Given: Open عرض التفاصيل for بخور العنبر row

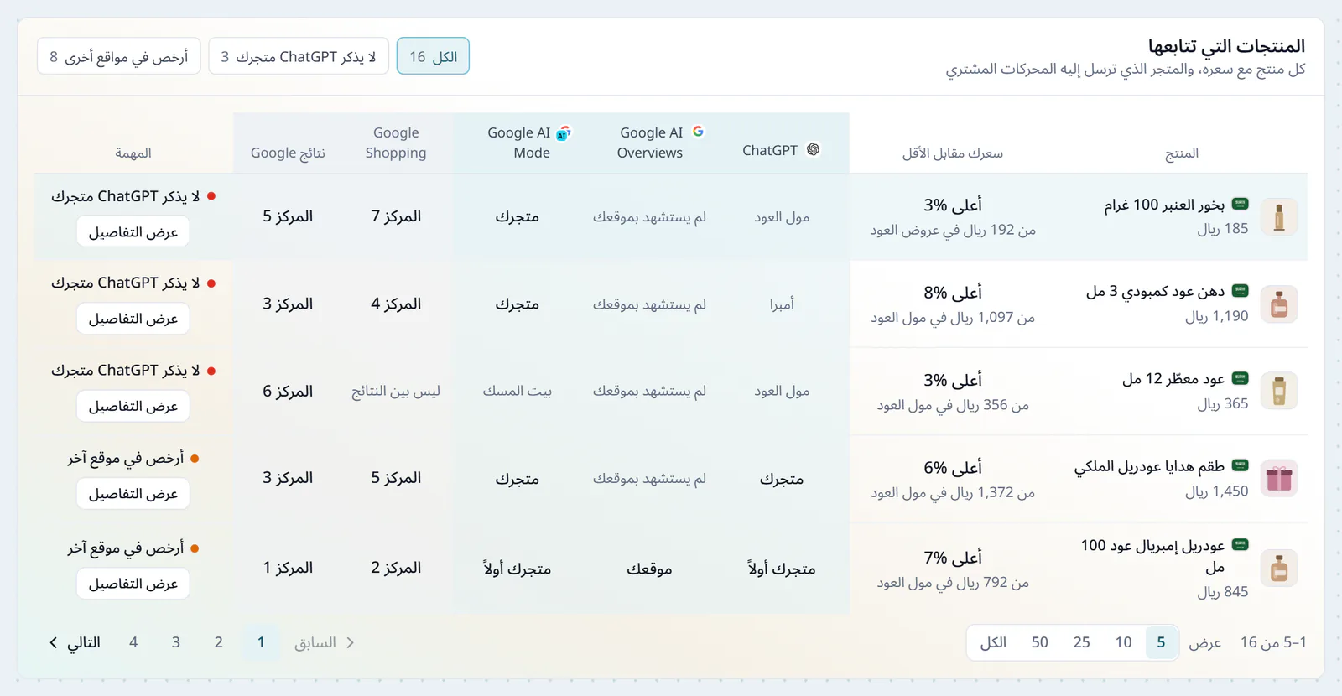Looking at the screenshot, I should pyautogui.click(x=133, y=231).
